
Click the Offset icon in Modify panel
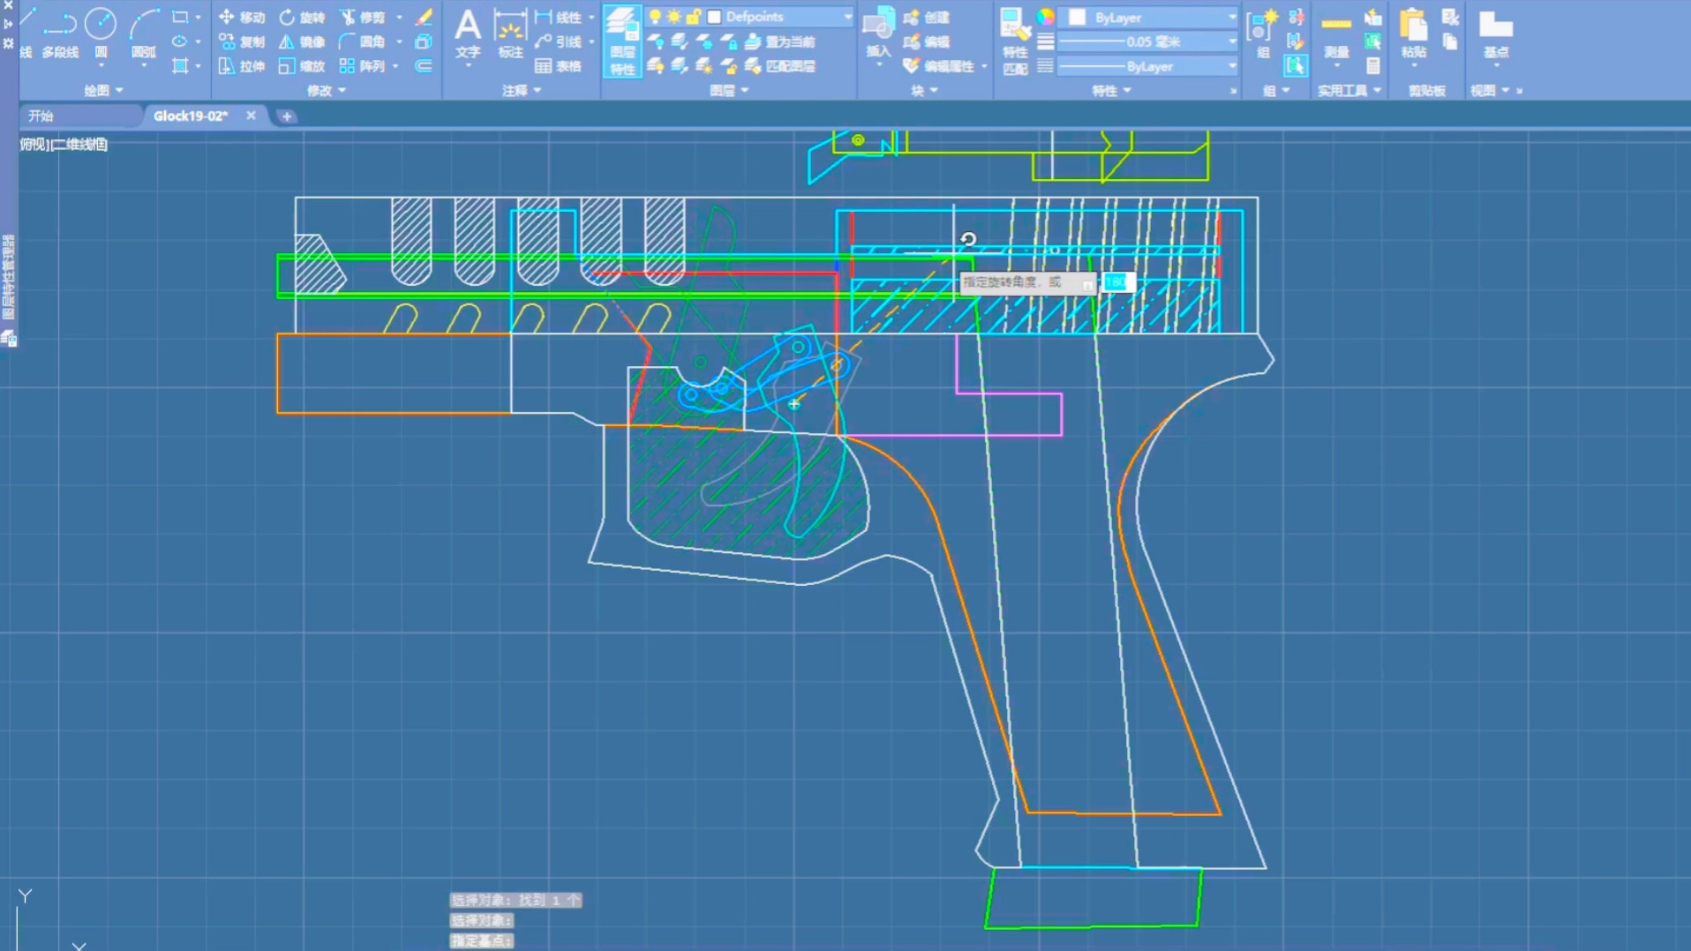point(425,66)
